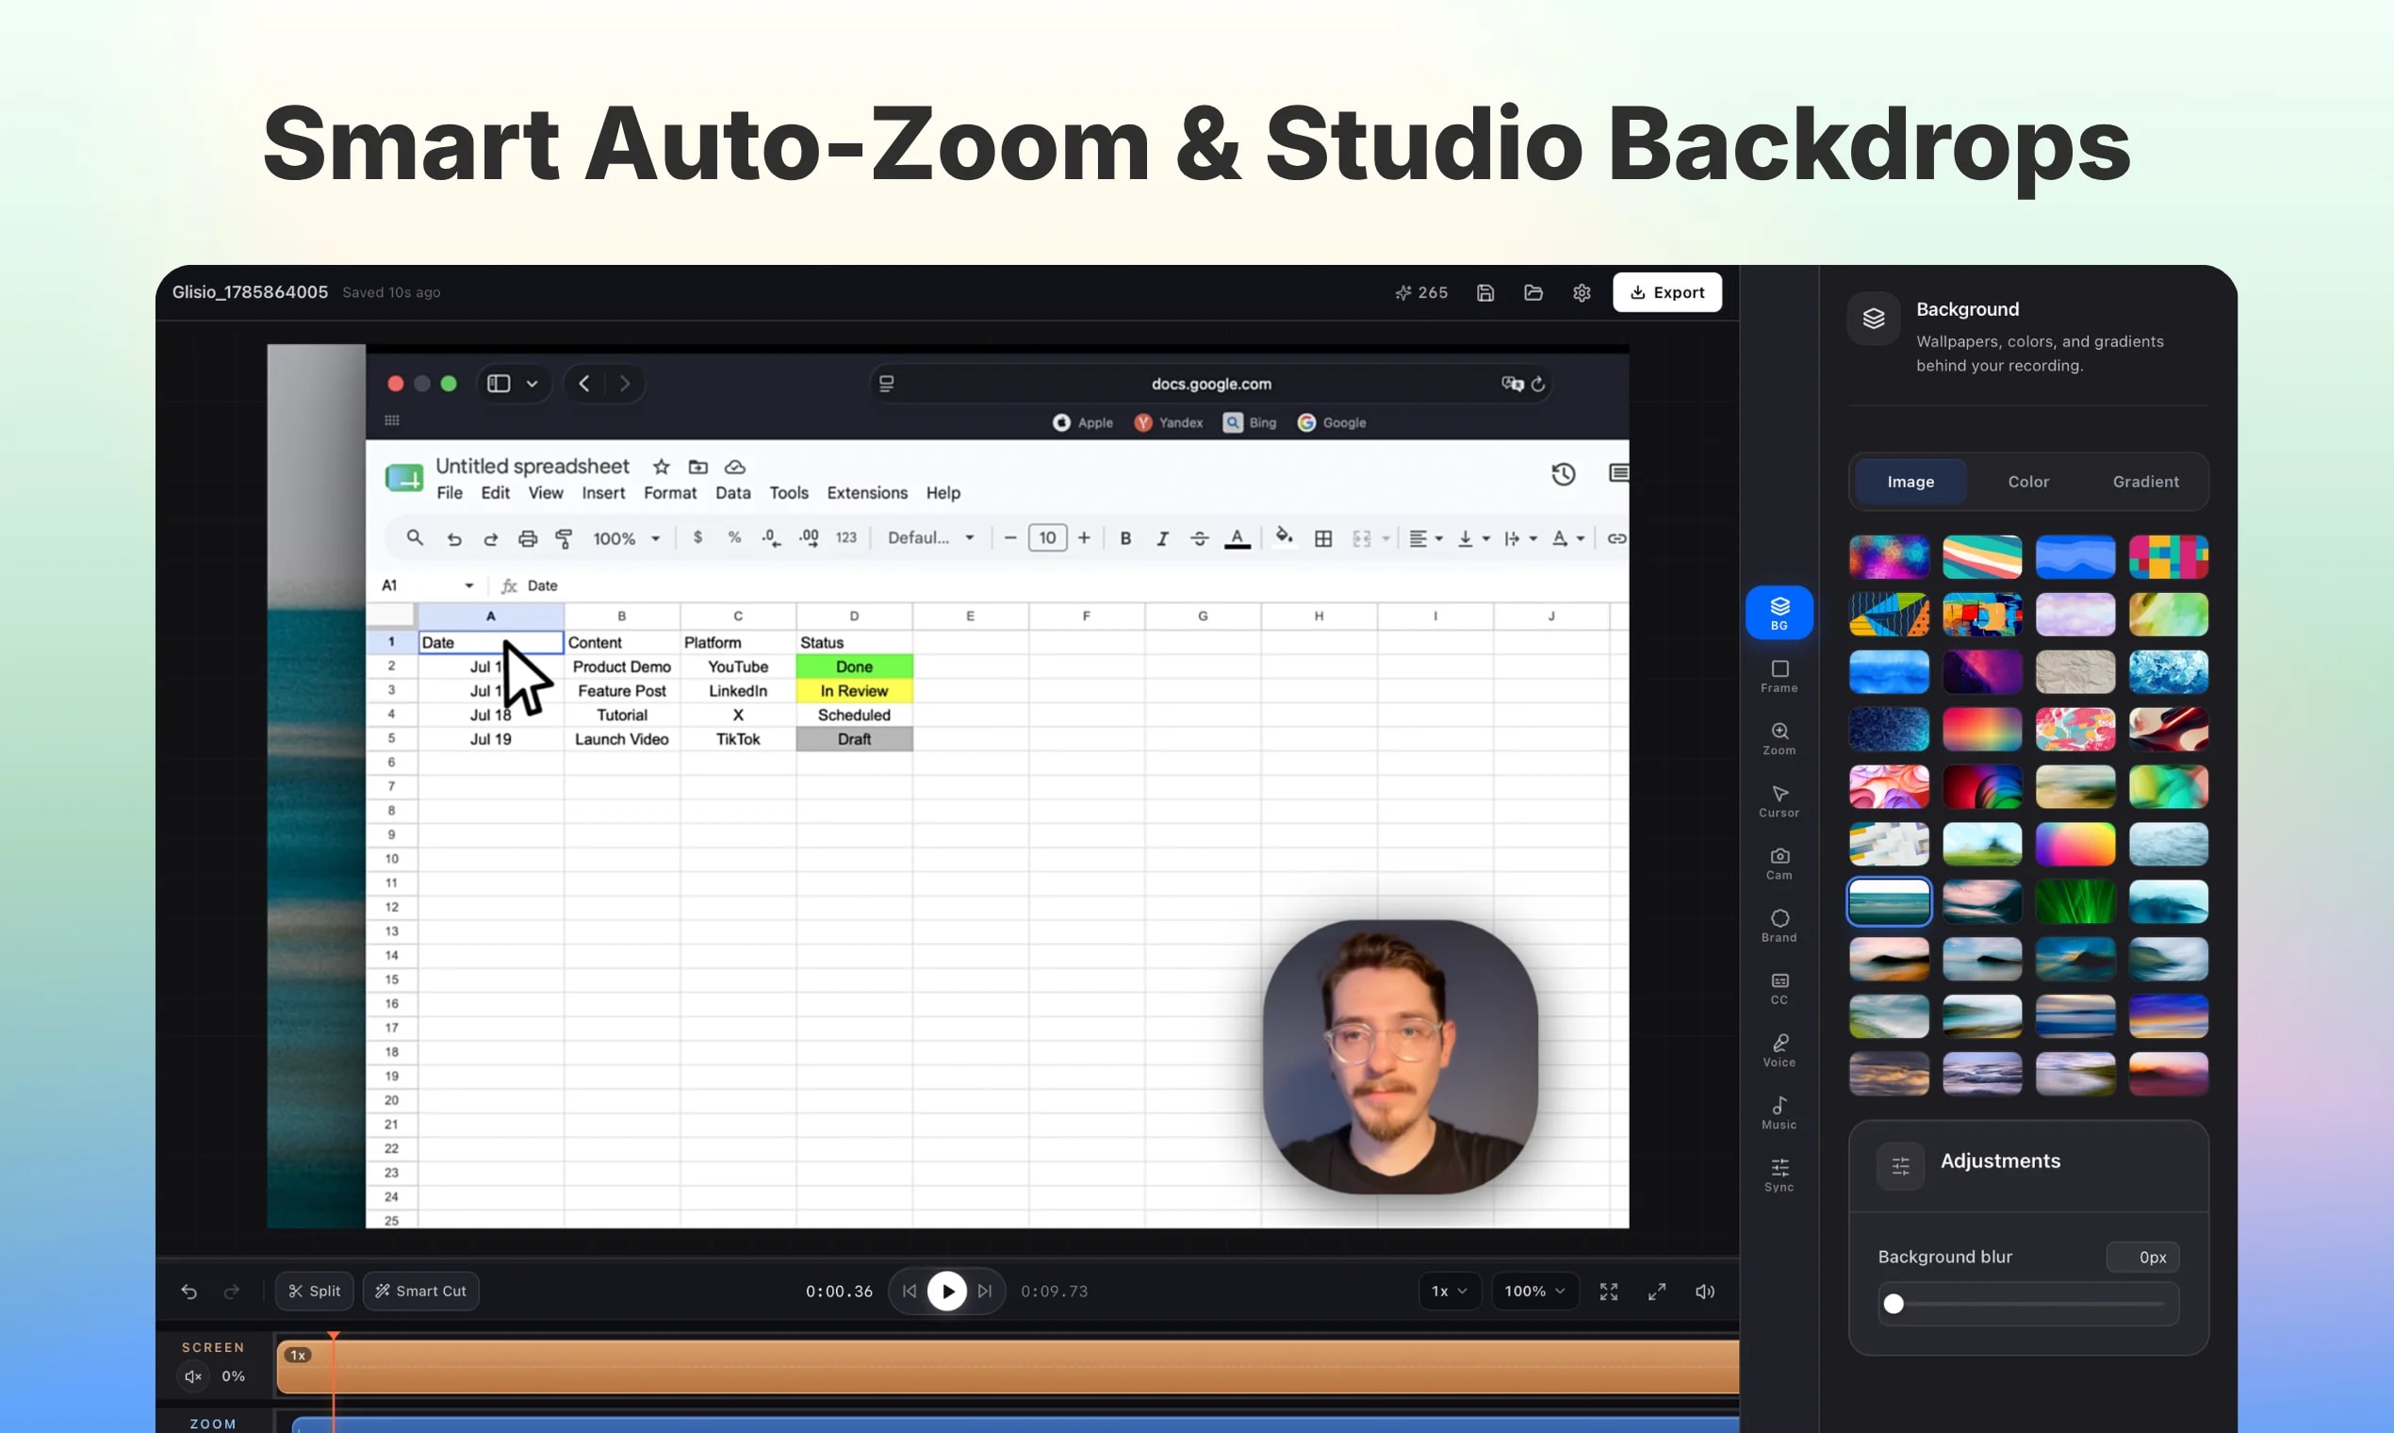Click the undo arrow in editor toolbar
This screenshot has width=2394, height=1433.
[x=189, y=1291]
